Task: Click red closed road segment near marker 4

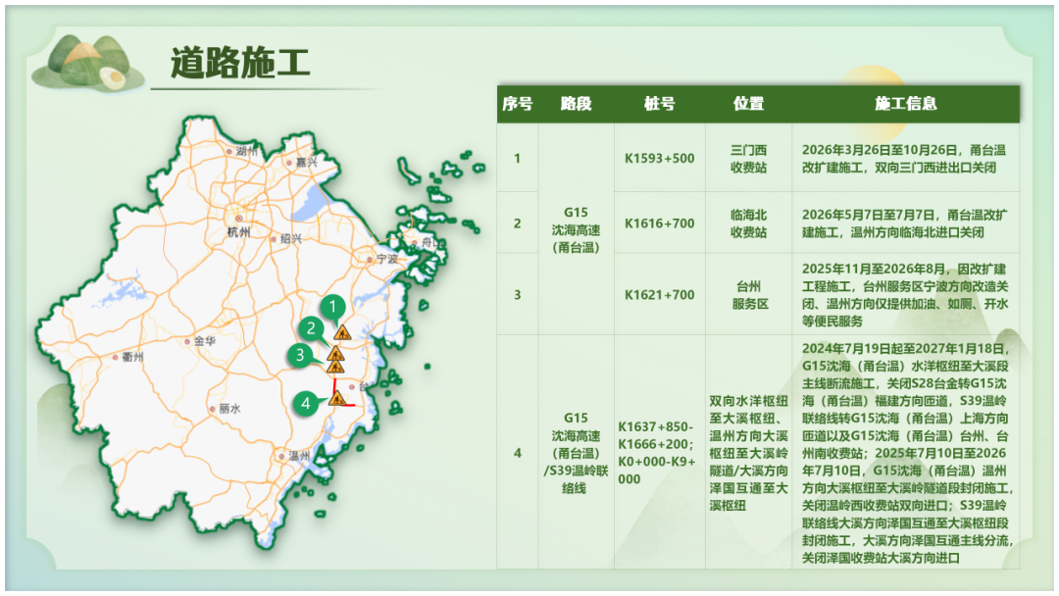Action: point(335,385)
